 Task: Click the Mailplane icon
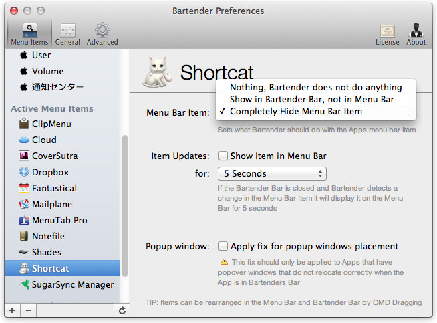24,204
